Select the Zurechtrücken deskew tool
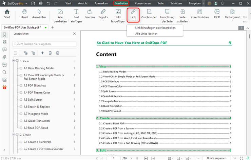Image resolution: width=251 pixels, height=160 pixels. click(200, 14)
